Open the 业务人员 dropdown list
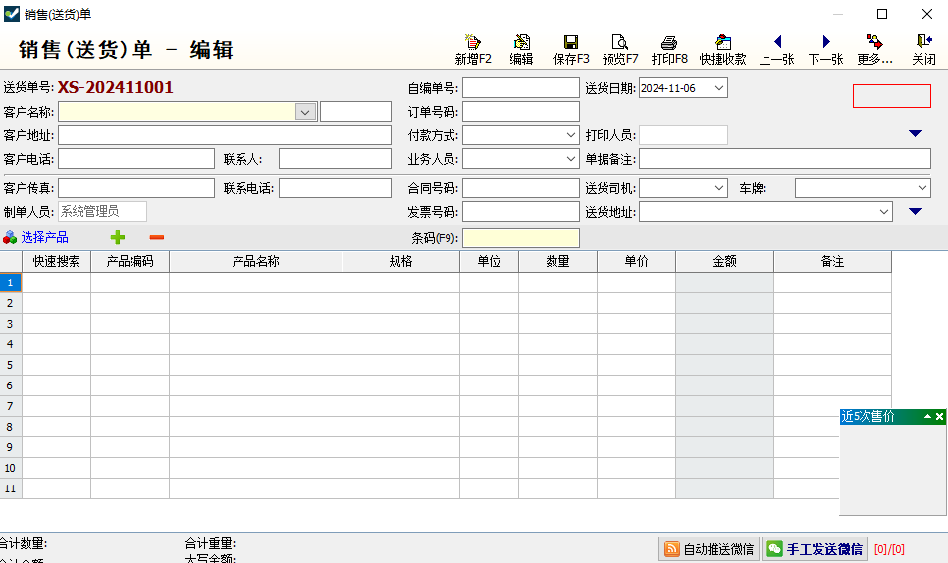 coord(571,158)
